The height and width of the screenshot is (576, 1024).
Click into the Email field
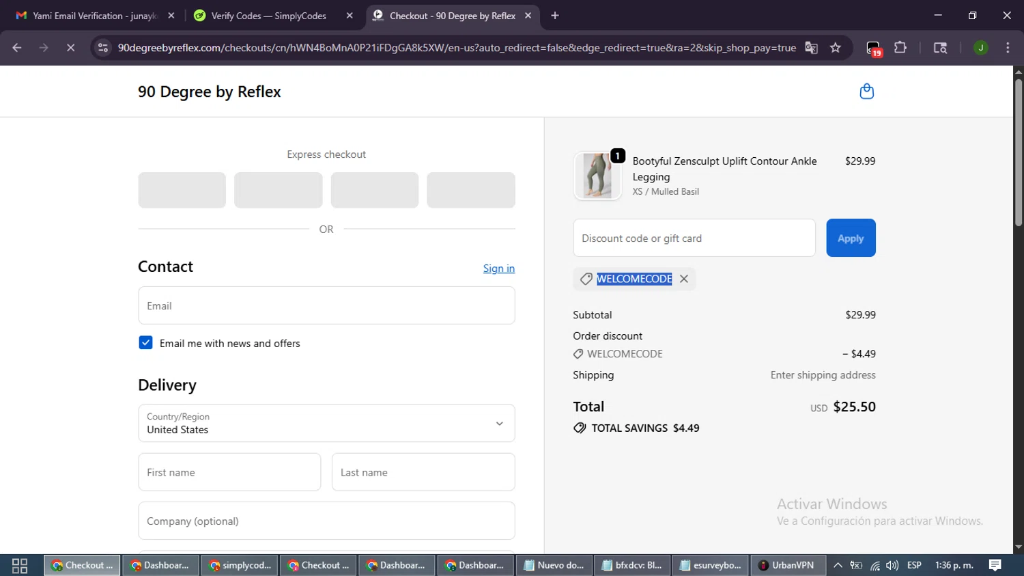click(326, 305)
